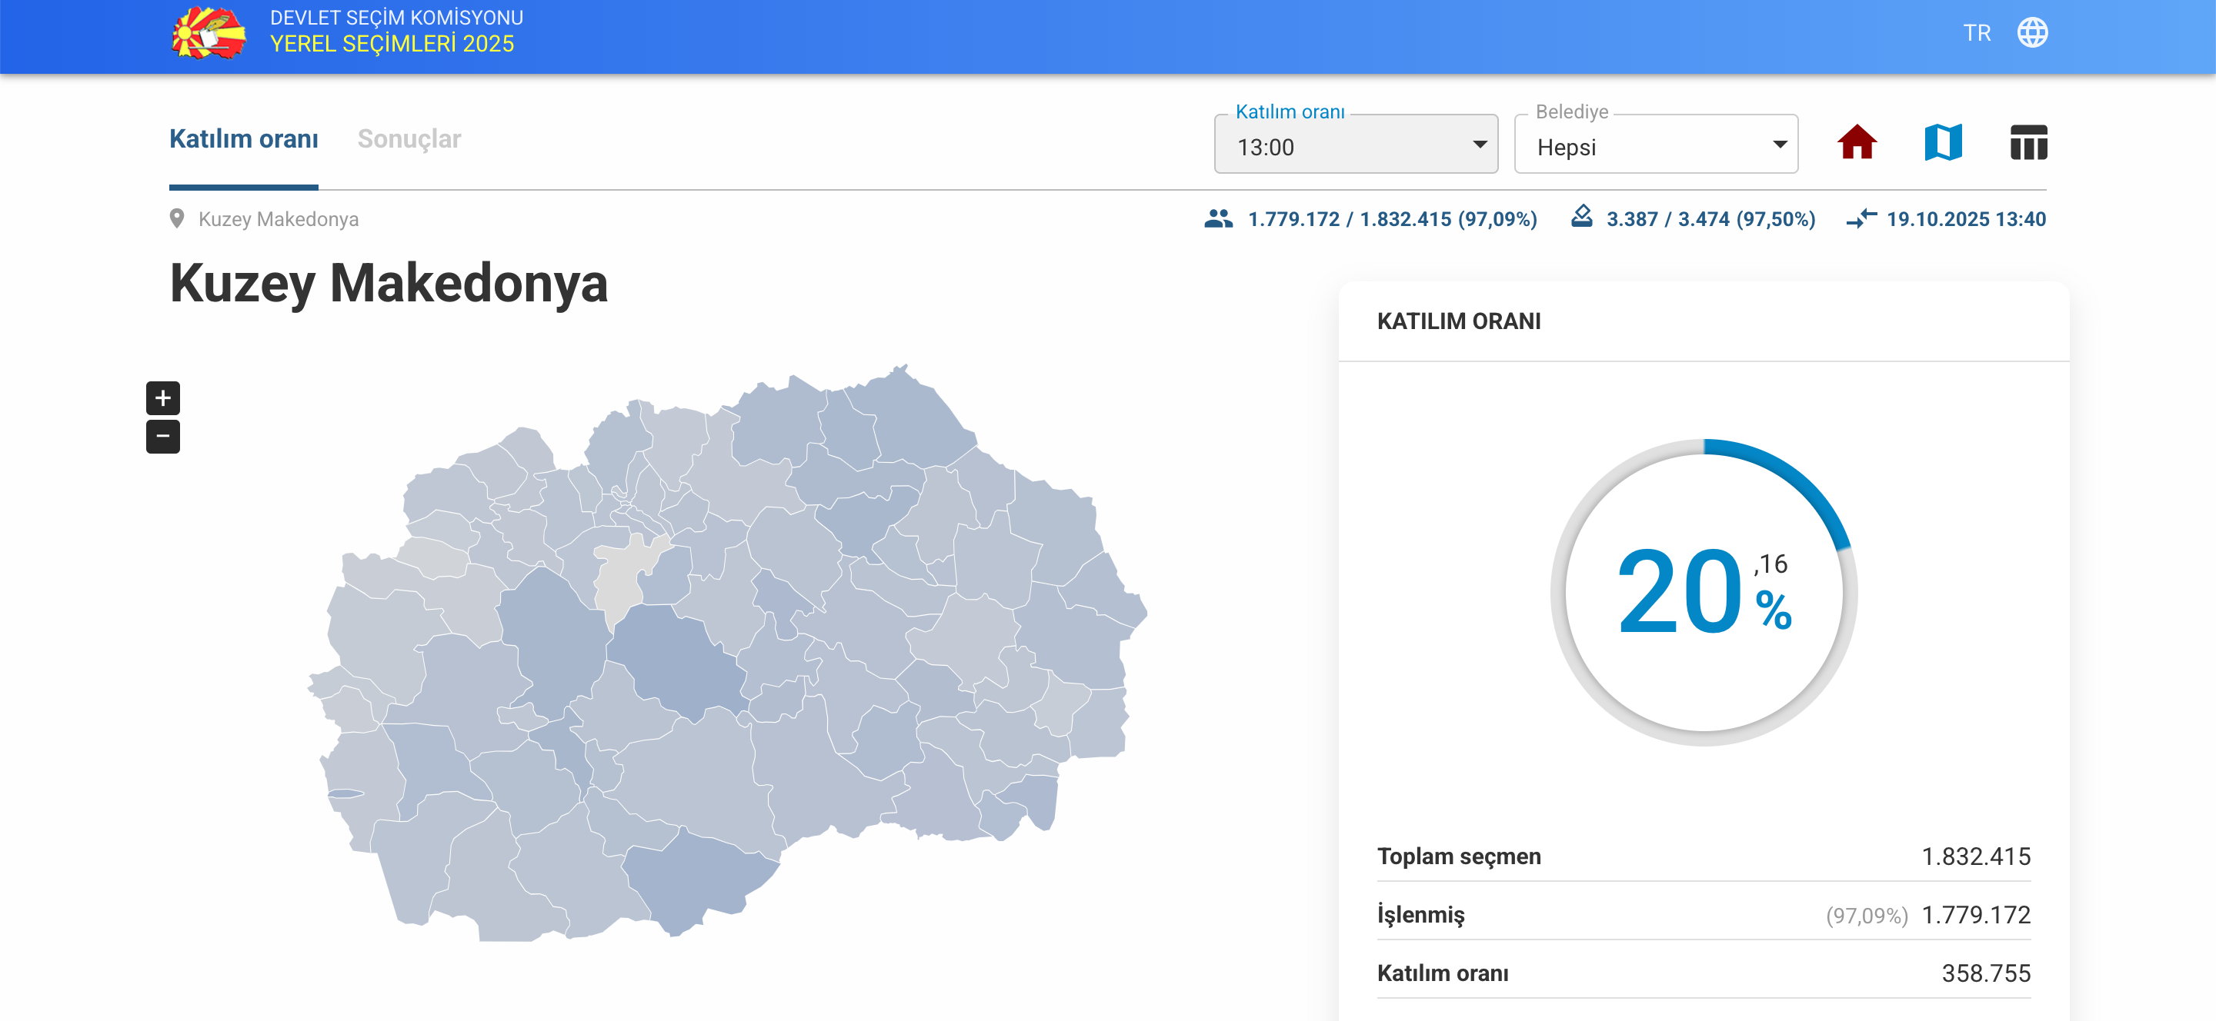Click YEREL SEÇİMLERİ 2025 header title
2216x1021 pixels.
[x=392, y=44]
